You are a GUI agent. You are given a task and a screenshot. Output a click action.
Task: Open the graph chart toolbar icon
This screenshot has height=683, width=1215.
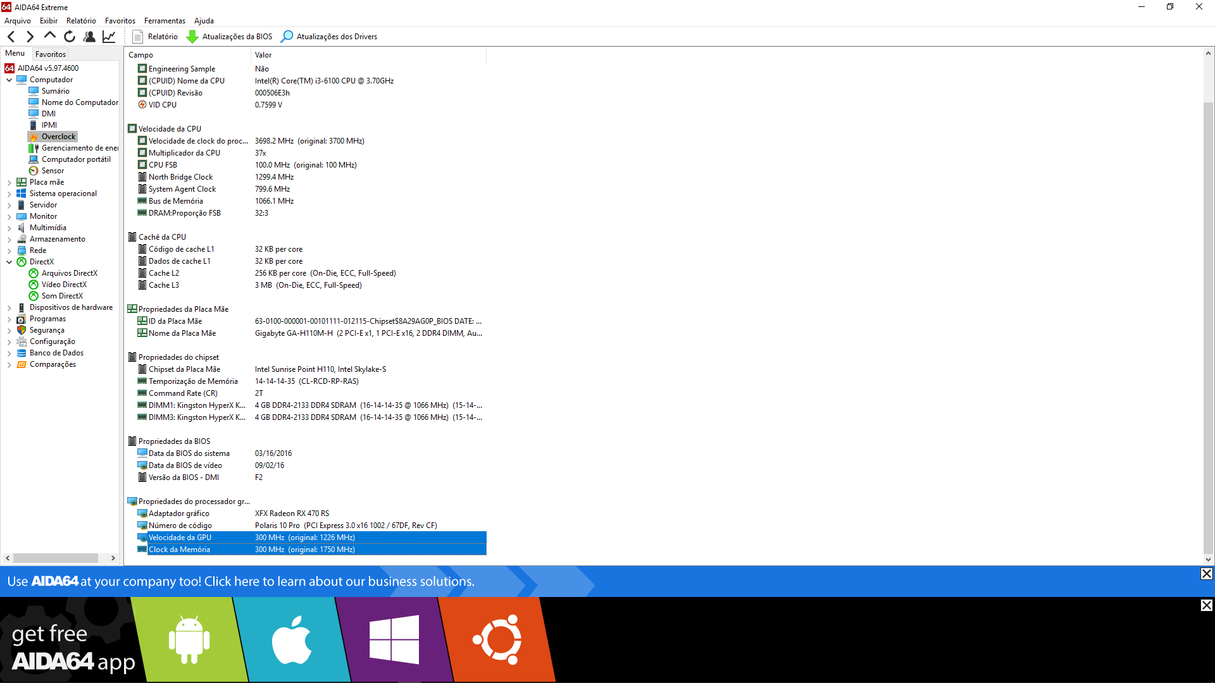point(109,37)
